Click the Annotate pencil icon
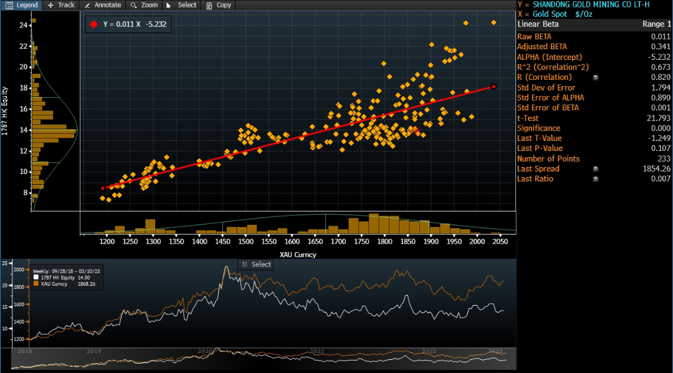 click(87, 6)
